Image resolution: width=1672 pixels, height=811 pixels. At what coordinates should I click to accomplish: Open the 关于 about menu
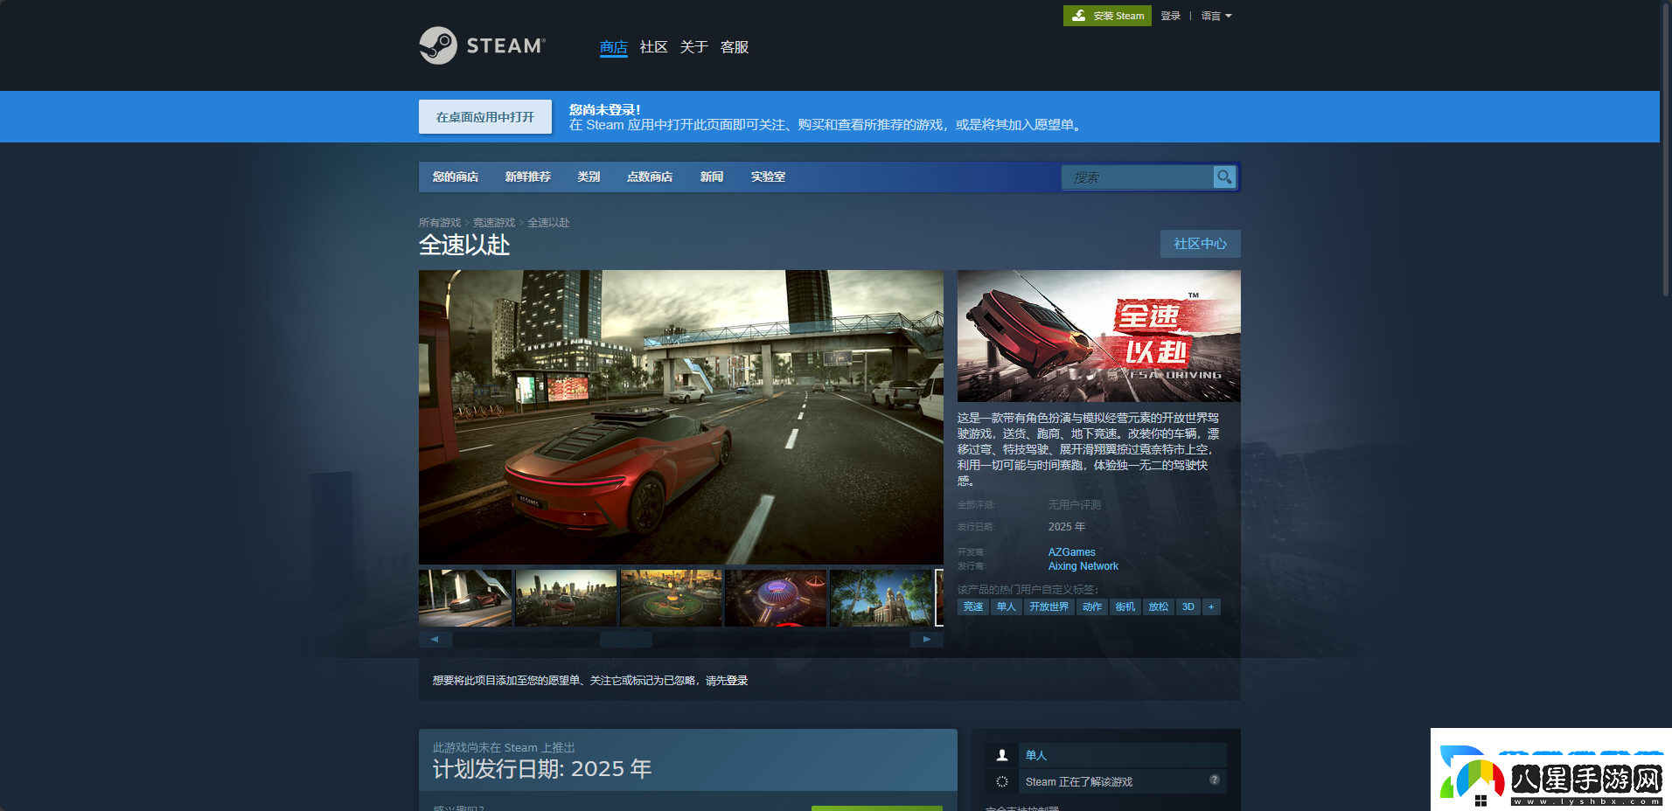tap(693, 47)
